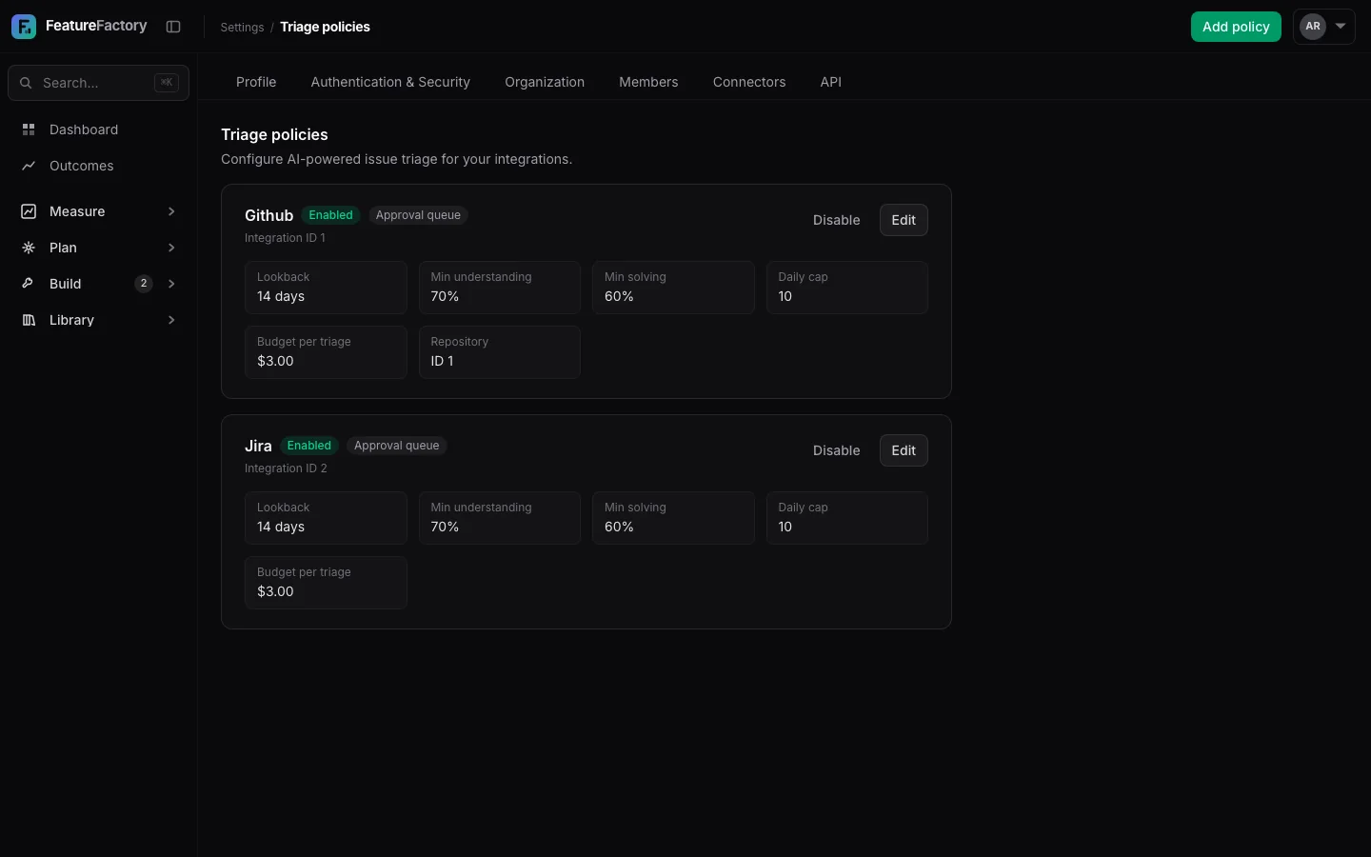Click Jira's Min understanding 70% card
Viewport: 1371px width, 857px height.
500,518
